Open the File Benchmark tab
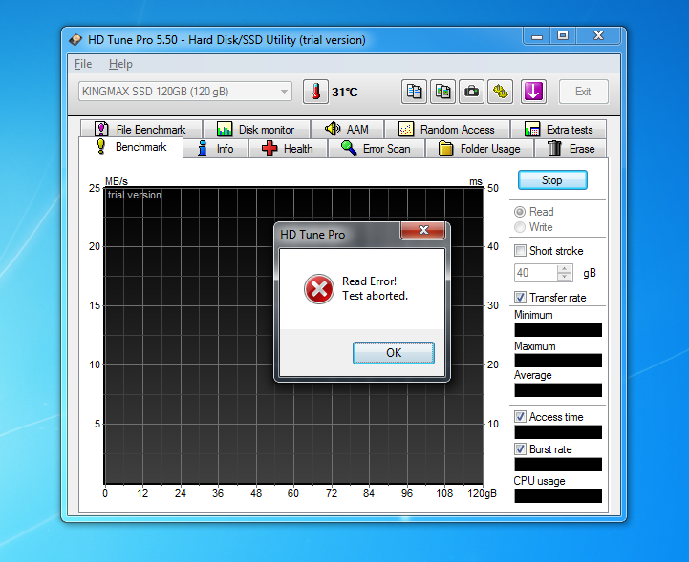This screenshot has width=689, height=562. (141, 130)
